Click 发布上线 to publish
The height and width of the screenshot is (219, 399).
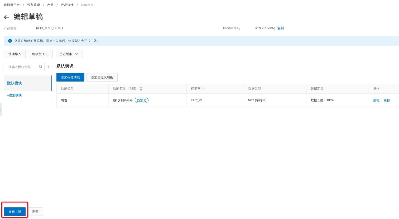coord(15,212)
